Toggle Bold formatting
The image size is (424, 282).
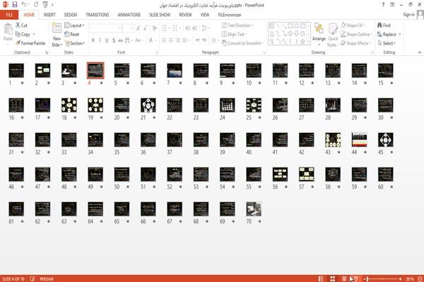(x=93, y=40)
